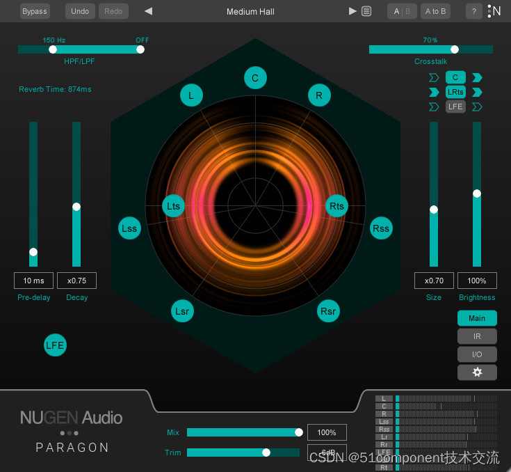The image size is (511, 472).
Task: Select the Rsr channel node
Action: pyautogui.click(x=328, y=311)
